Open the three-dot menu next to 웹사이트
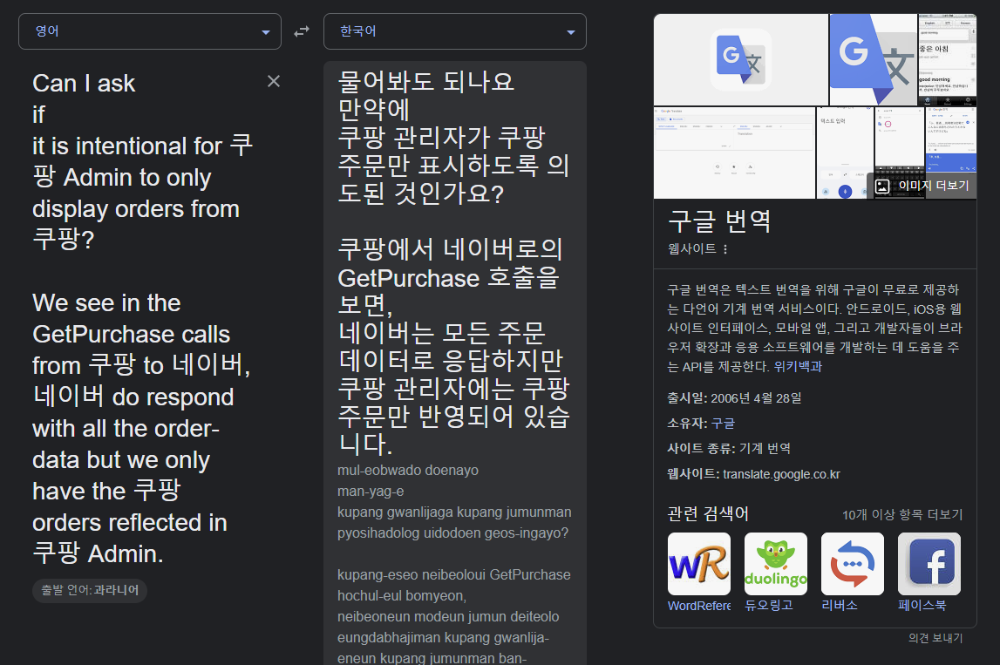1000x665 pixels. point(725,249)
